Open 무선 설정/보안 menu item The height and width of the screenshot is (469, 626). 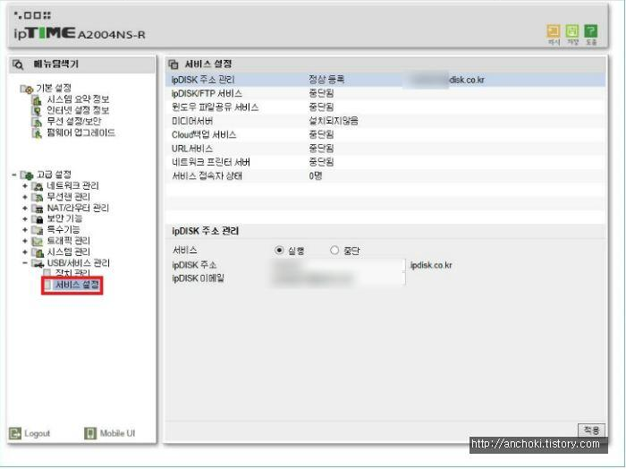pyautogui.click(x=74, y=122)
